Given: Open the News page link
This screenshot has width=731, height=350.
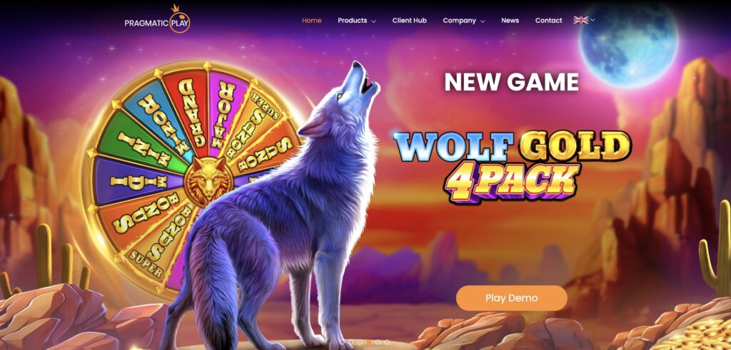Looking at the screenshot, I should [510, 21].
